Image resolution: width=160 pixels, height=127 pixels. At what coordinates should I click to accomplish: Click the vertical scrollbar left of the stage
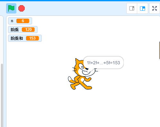(x=2, y=95)
